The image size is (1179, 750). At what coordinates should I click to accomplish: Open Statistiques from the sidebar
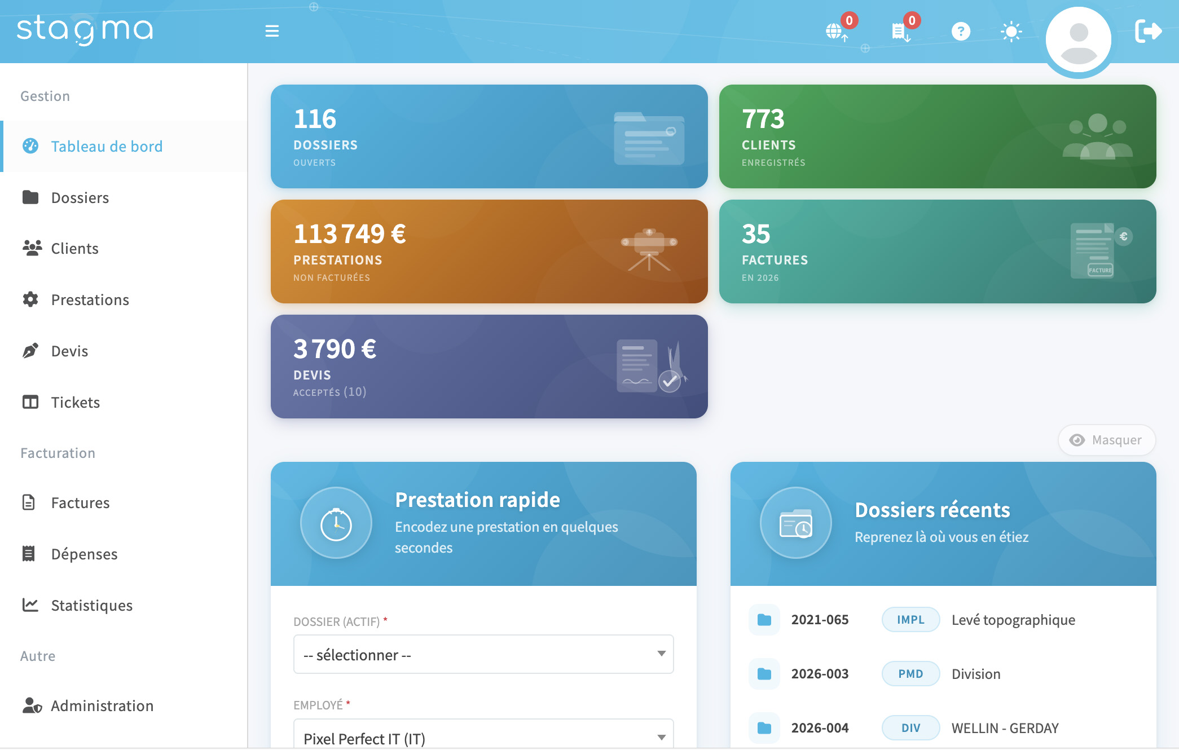[x=91, y=605]
